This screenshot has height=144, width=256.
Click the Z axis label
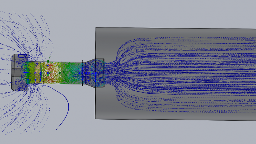coord(63,71)
